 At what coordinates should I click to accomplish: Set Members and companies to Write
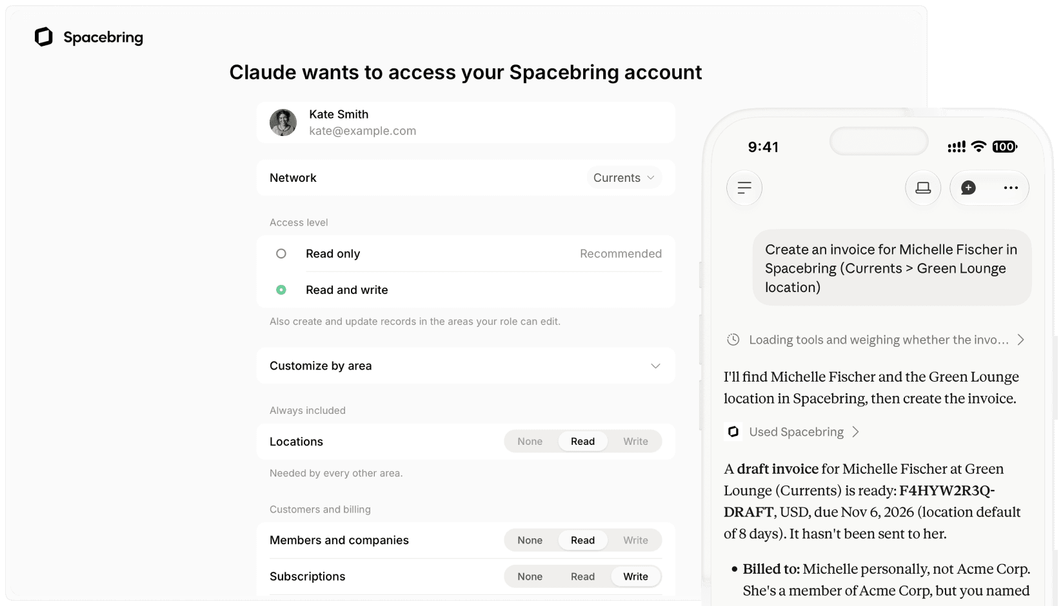coord(635,540)
